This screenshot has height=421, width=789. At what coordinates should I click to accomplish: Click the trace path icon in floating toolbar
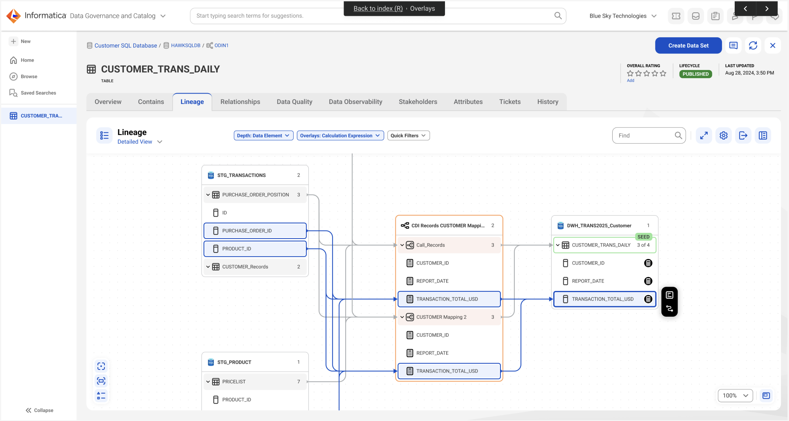coord(670,309)
